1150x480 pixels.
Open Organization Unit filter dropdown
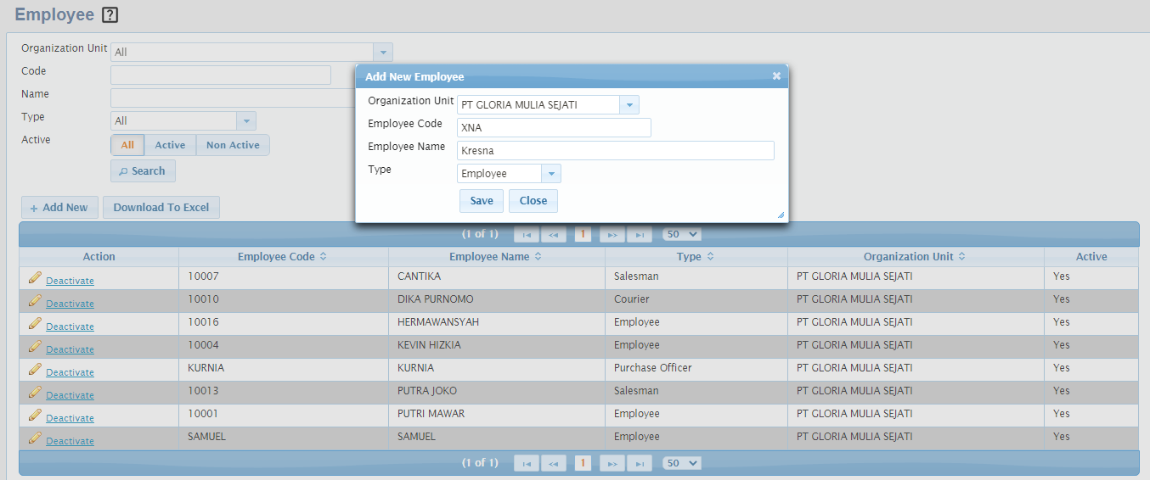383,53
